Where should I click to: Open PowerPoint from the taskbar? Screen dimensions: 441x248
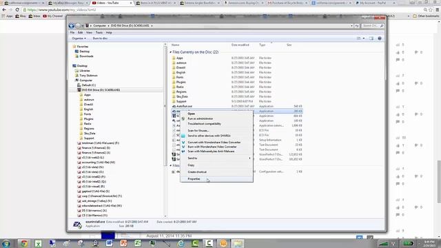123,243
